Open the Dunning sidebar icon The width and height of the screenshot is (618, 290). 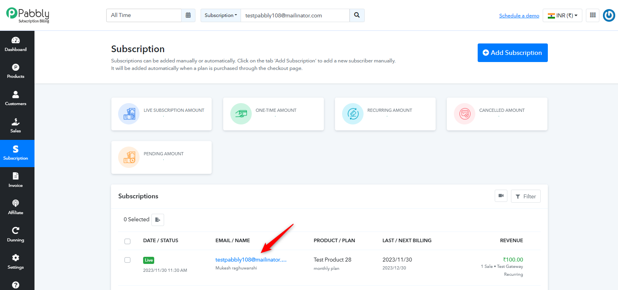point(15,231)
